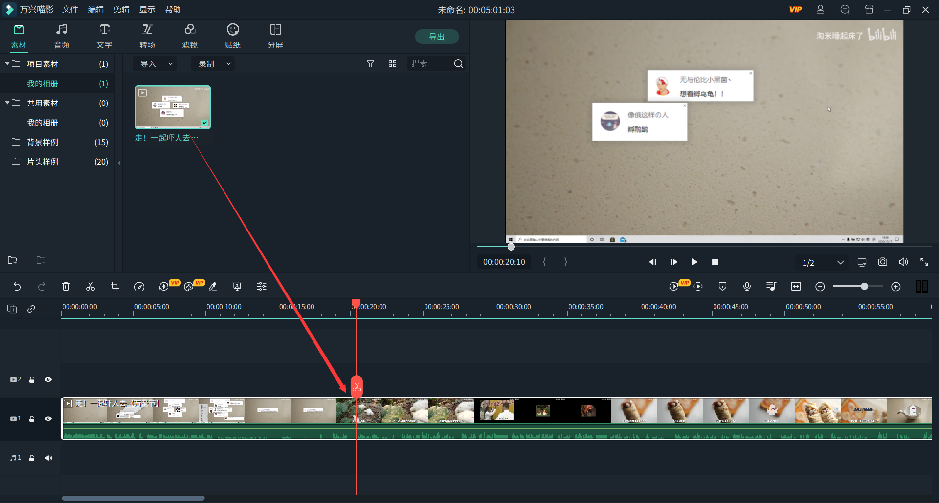Screen dimensions: 939x503
Task: Mute audio track 1 speaker icon
Action: [x=48, y=458]
